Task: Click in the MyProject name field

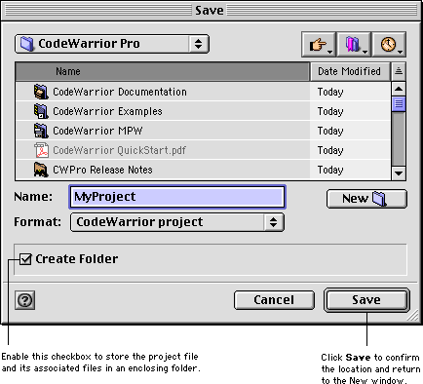Action: pos(177,197)
